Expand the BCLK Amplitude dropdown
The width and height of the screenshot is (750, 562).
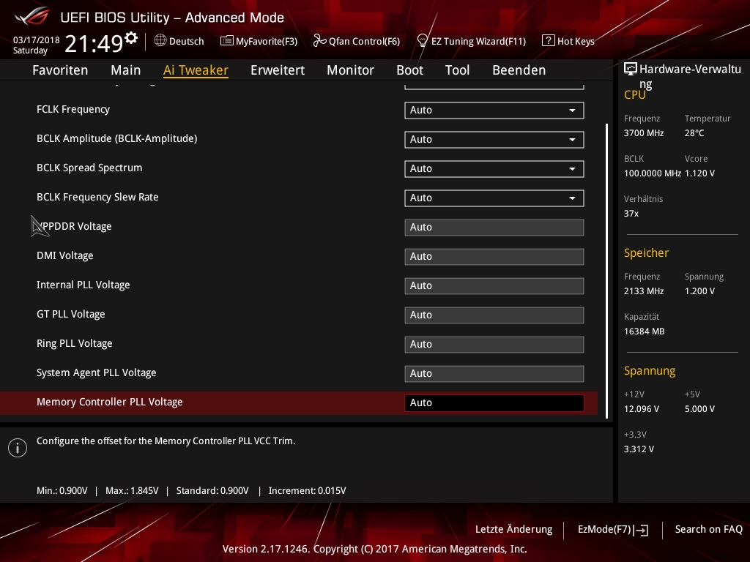click(494, 140)
